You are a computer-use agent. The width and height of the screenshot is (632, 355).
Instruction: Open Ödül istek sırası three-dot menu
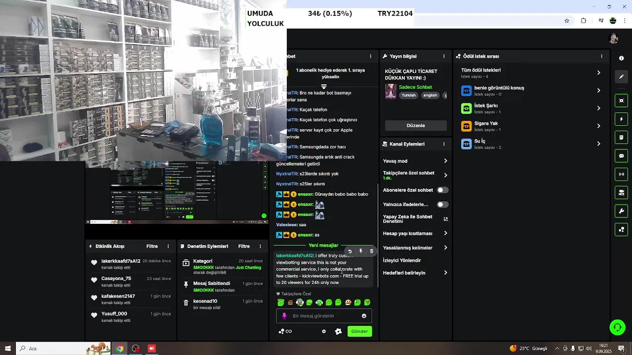[601, 56]
